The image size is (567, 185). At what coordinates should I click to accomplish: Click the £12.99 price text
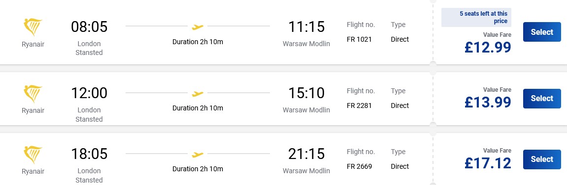(488, 47)
